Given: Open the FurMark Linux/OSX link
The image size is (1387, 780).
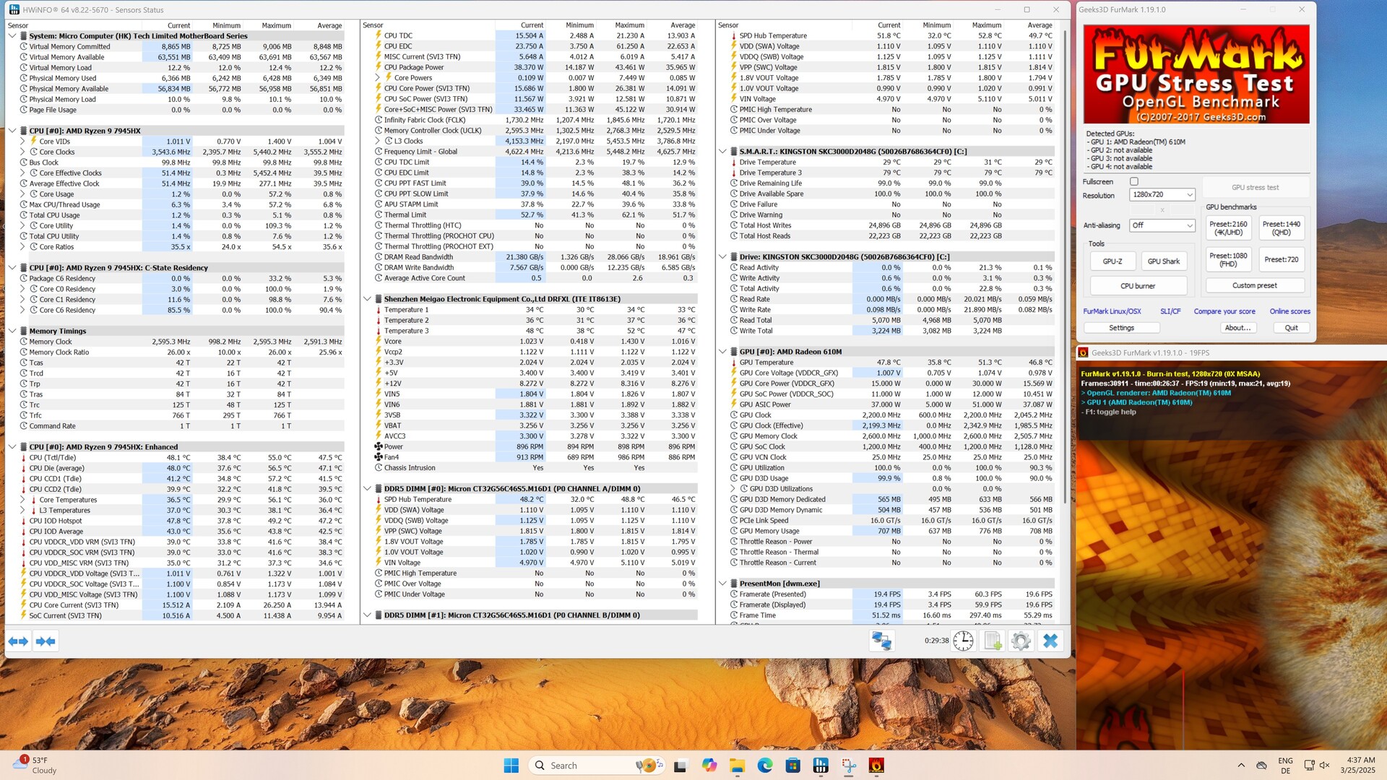Looking at the screenshot, I should (1112, 311).
